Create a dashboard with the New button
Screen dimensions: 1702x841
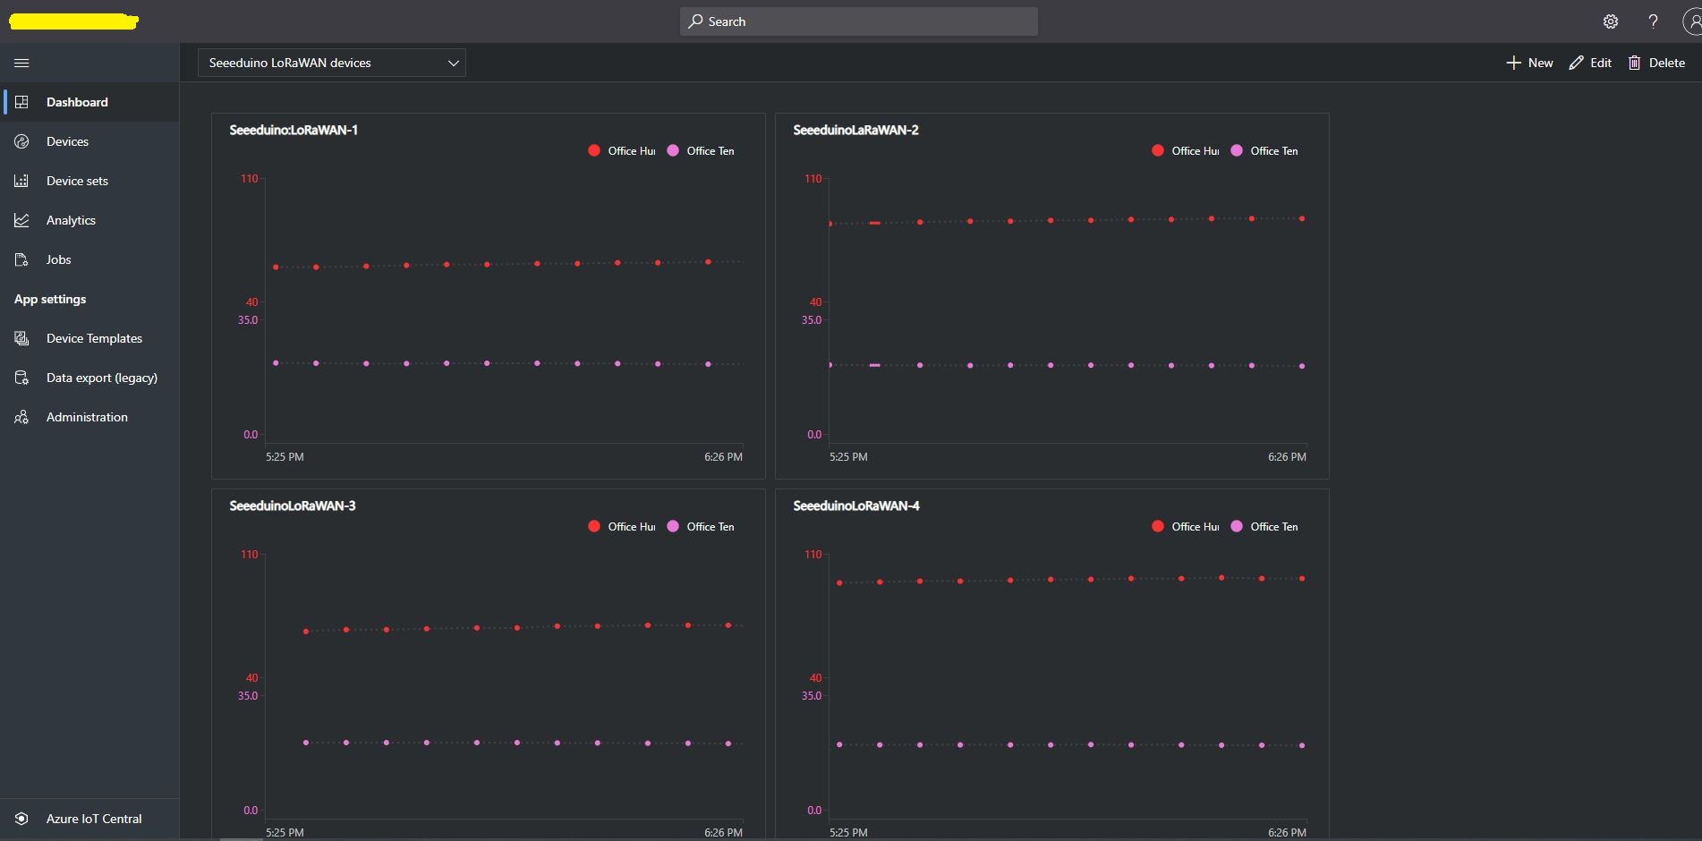[1529, 63]
